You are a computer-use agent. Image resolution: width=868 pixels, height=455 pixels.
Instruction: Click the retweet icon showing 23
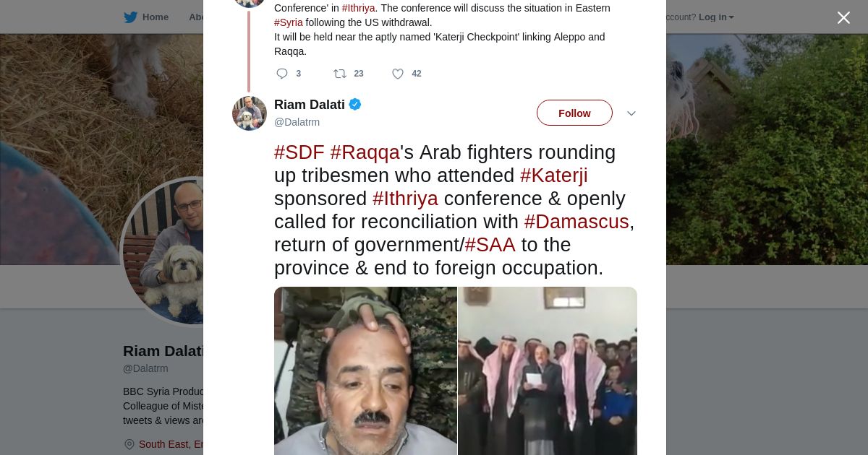pyautogui.click(x=340, y=74)
